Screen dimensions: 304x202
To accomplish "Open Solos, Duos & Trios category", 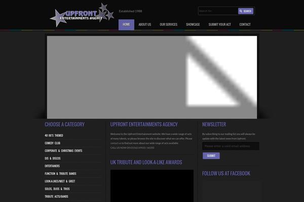I will (x=57, y=189).
